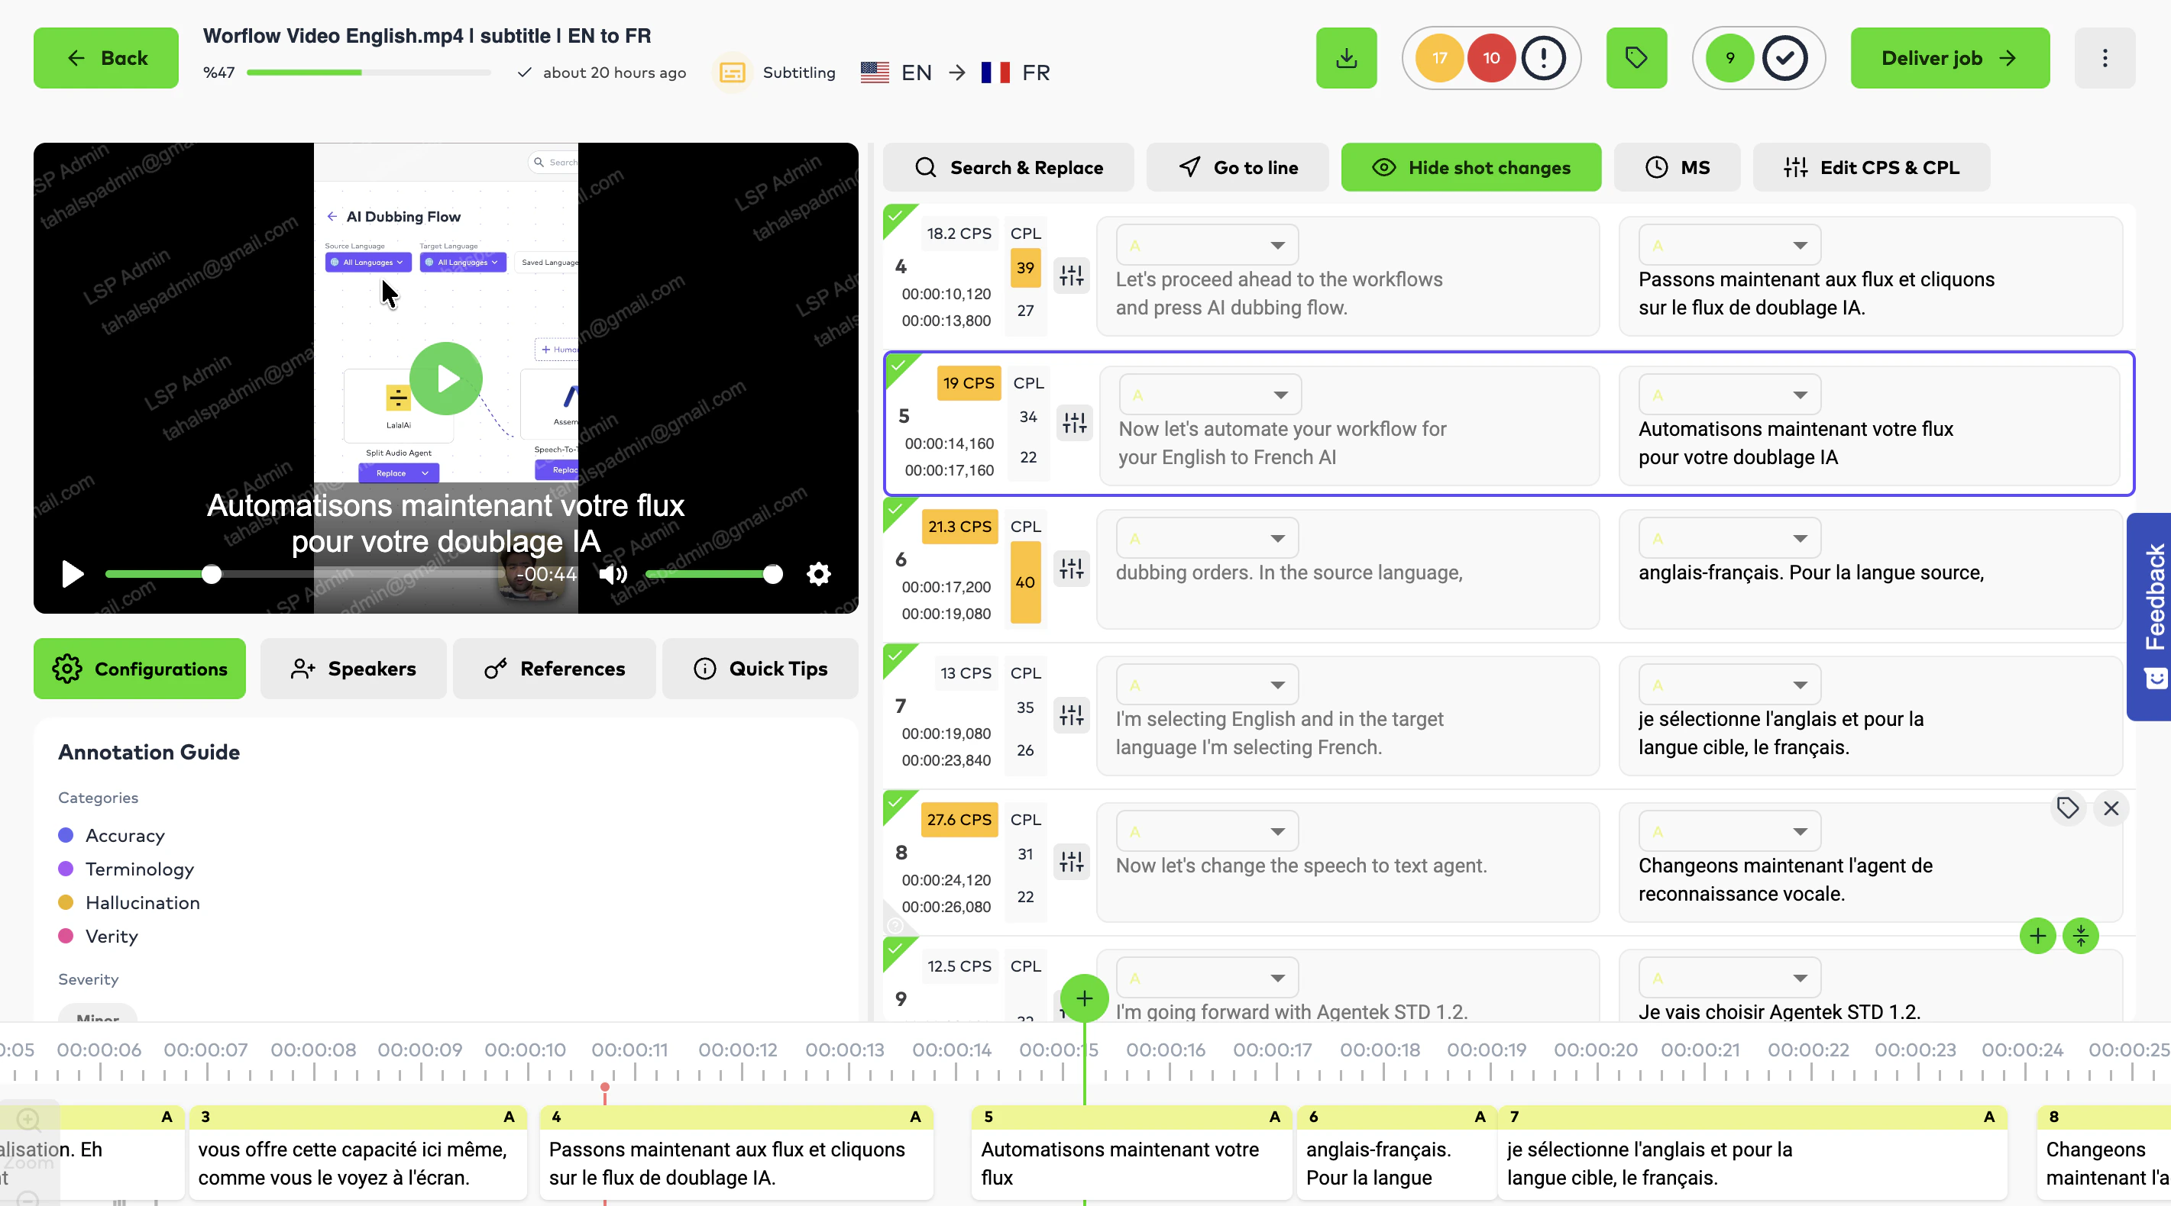Image resolution: width=2171 pixels, height=1206 pixels.
Task: Click the download icon button in header
Action: point(1346,58)
